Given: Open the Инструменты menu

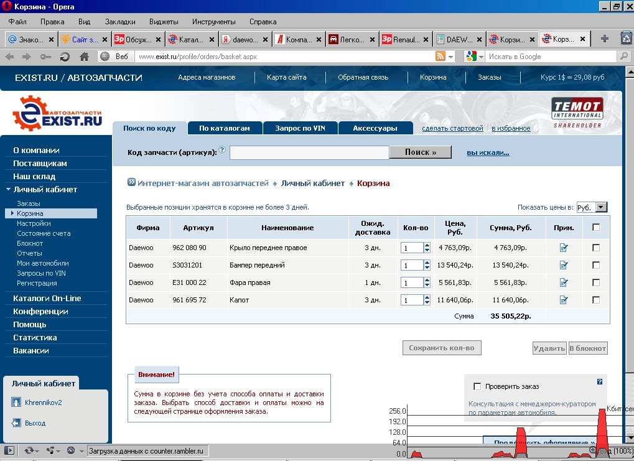Looking at the screenshot, I should (214, 22).
